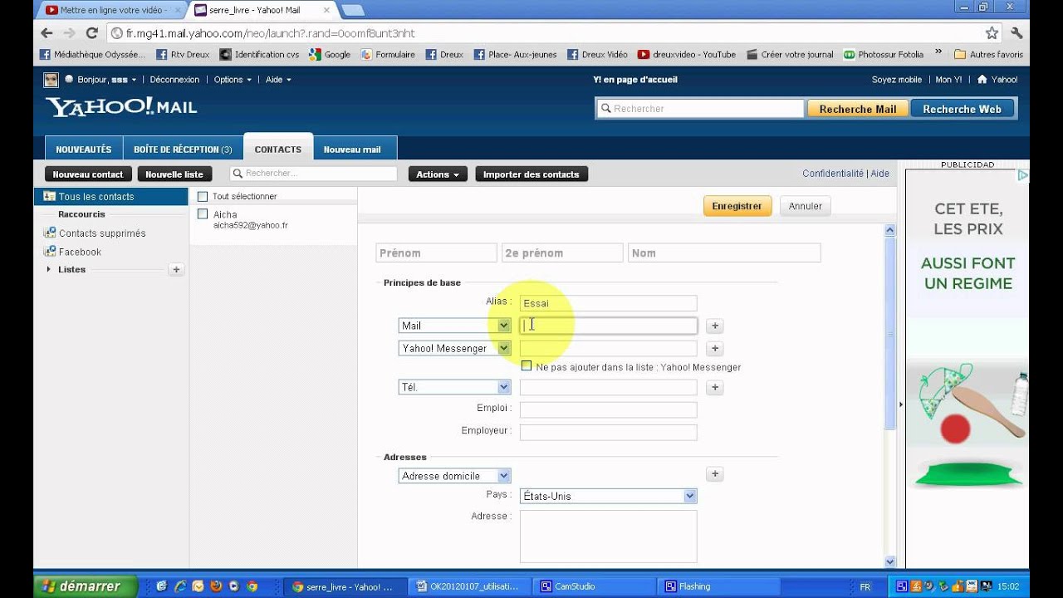1063x598 pixels.
Task: Show more bookmarks chevron
Action: [x=938, y=53]
